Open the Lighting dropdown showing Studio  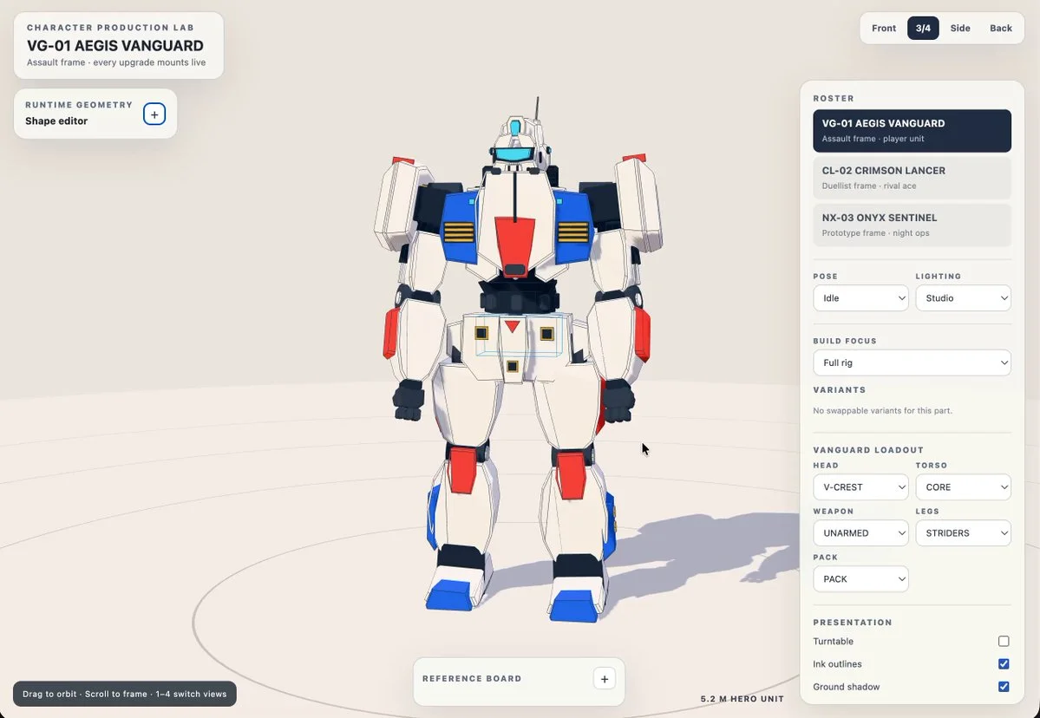963,298
